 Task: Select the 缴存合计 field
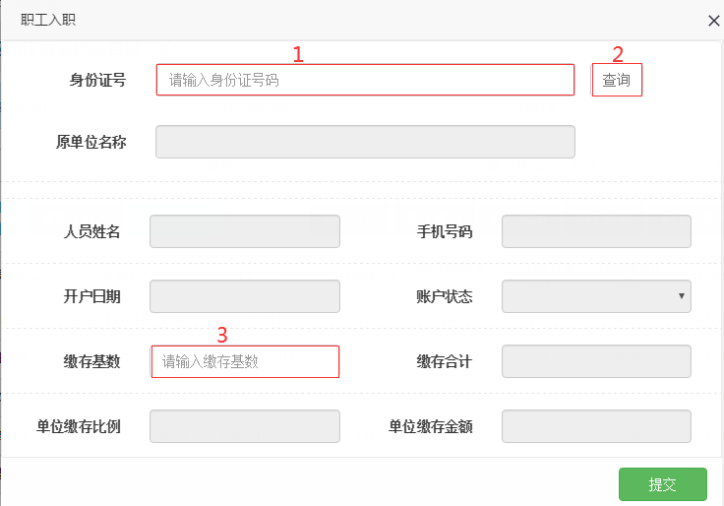tap(596, 361)
